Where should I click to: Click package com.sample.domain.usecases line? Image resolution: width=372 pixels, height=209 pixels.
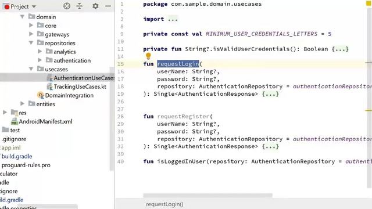[x=202, y=4]
